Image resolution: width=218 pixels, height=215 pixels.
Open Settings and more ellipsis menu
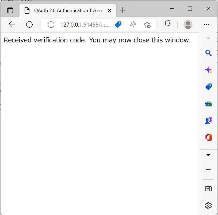(206, 24)
